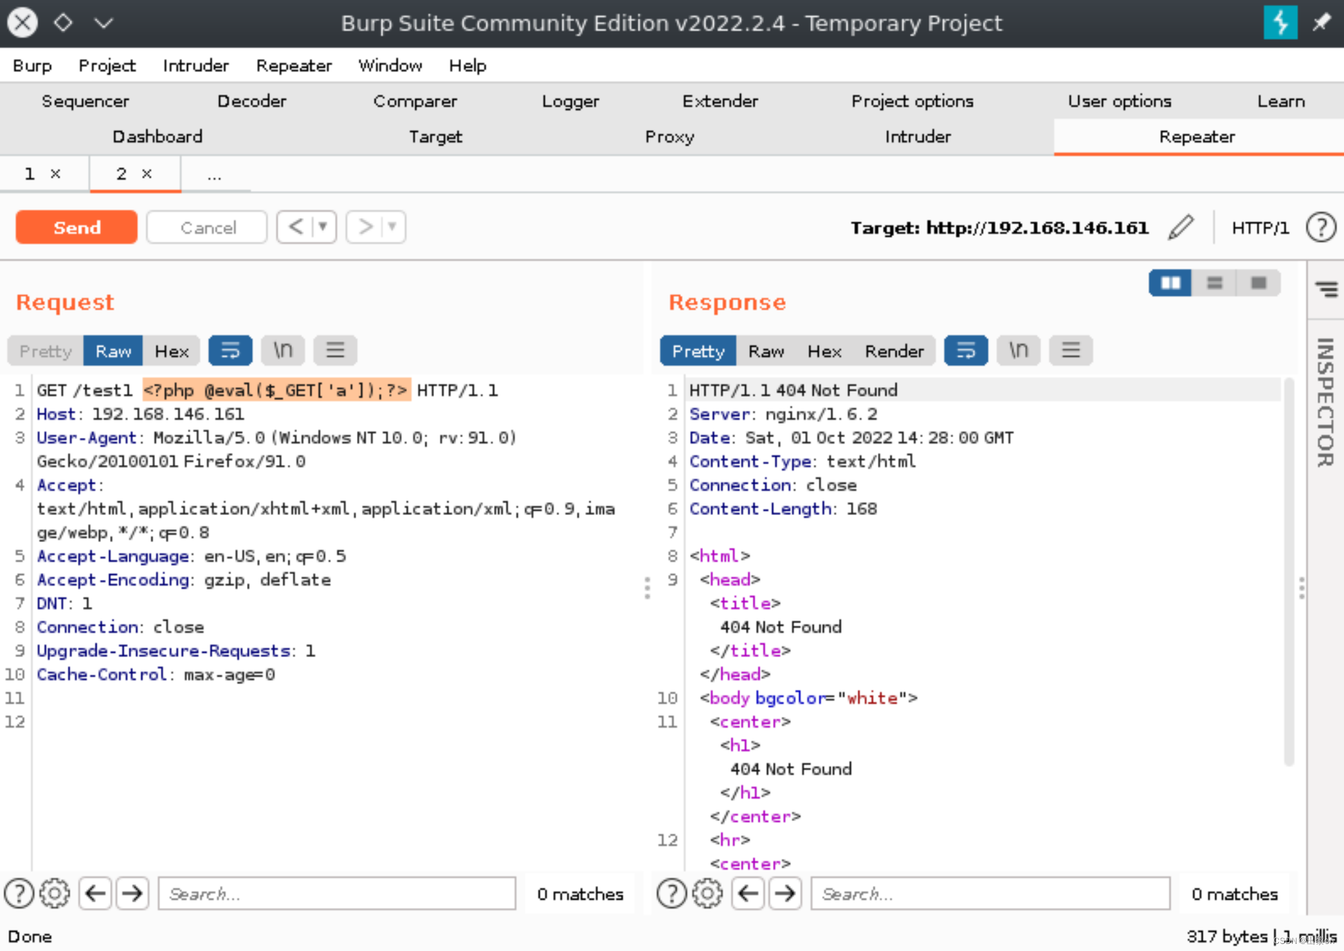Open the Intruder menu in menu bar
The image size is (1344, 951).
point(195,66)
